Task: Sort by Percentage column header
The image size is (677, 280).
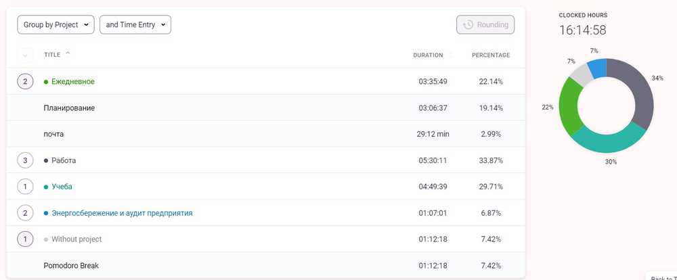Action: coord(490,55)
